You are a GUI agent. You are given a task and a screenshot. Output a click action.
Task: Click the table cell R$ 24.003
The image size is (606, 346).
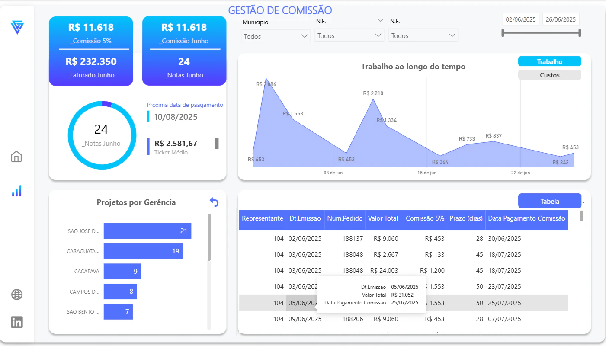pyautogui.click(x=384, y=271)
